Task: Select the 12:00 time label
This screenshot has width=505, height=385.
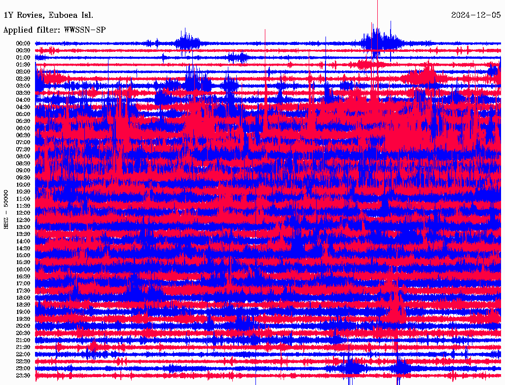Action: click(23, 213)
